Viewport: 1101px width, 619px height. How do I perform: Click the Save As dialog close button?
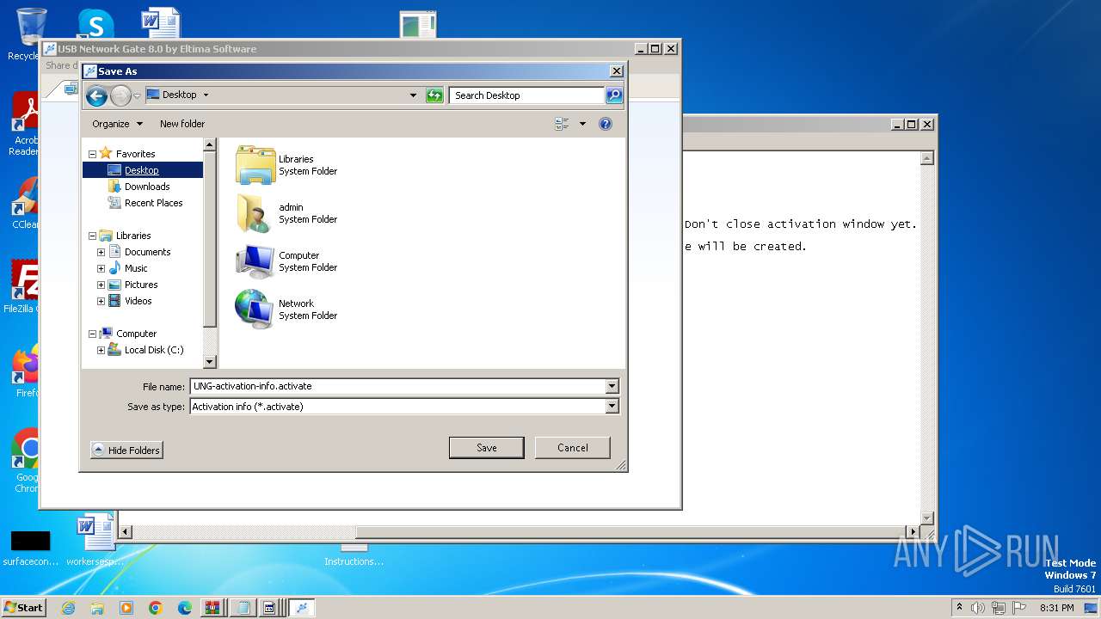(617, 71)
